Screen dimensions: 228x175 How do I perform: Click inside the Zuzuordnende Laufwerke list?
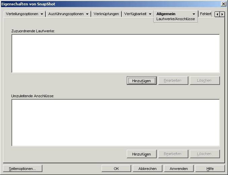pyautogui.click(x=115, y=54)
